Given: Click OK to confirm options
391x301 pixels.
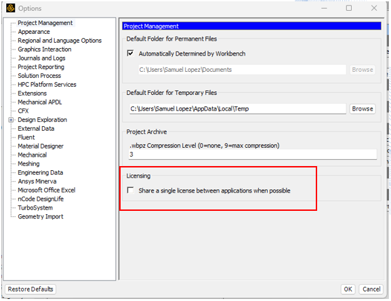Looking at the screenshot, I should coord(348,289).
